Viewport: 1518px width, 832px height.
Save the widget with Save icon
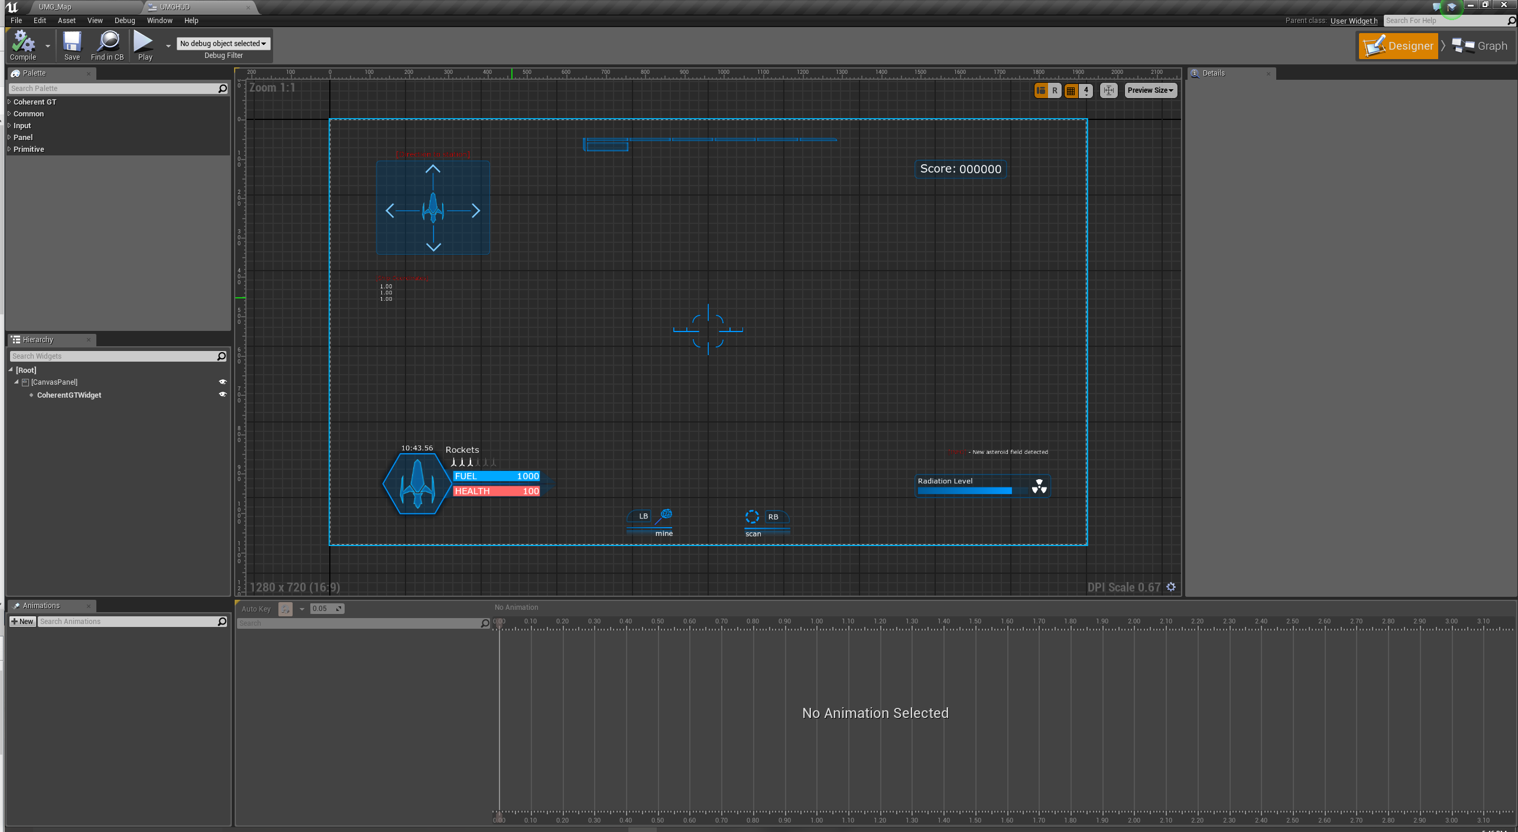[72, 43]
